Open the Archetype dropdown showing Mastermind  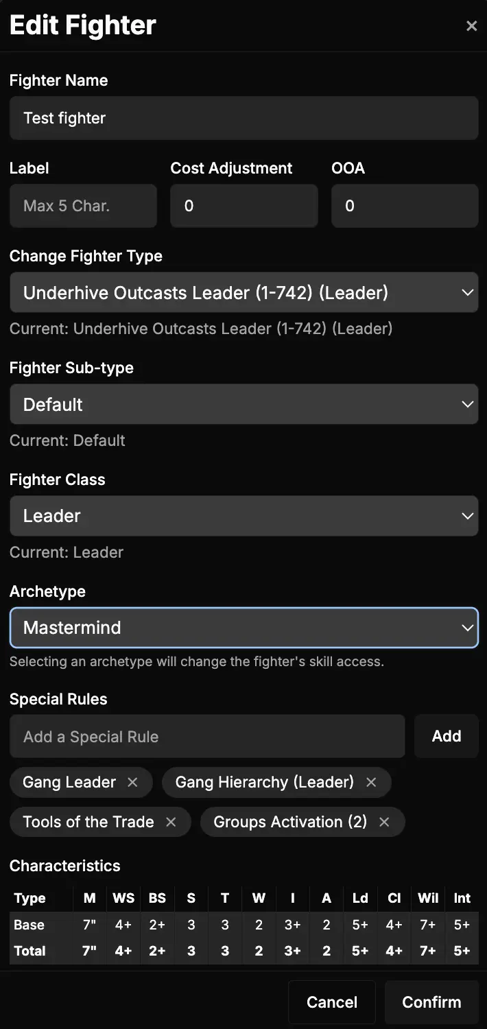[243, 628]
